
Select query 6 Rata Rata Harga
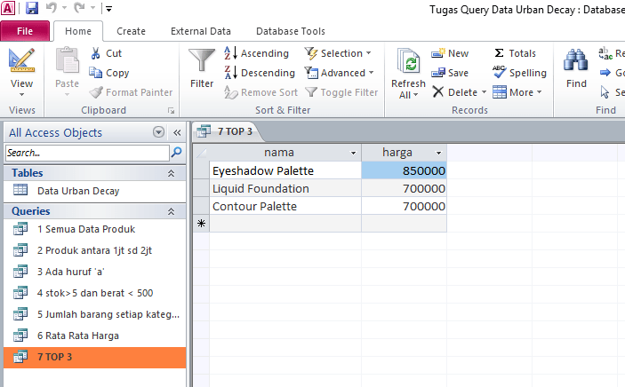tap(94, 336)
